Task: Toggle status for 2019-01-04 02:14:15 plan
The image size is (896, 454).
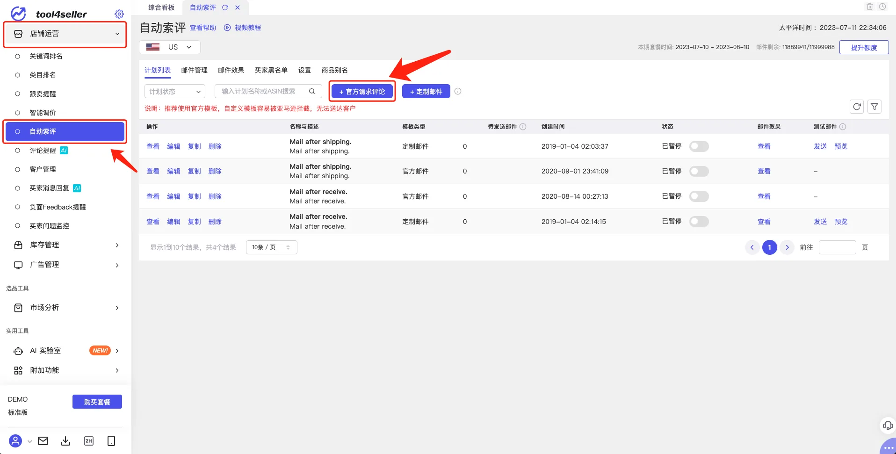Action: point(699,222)
